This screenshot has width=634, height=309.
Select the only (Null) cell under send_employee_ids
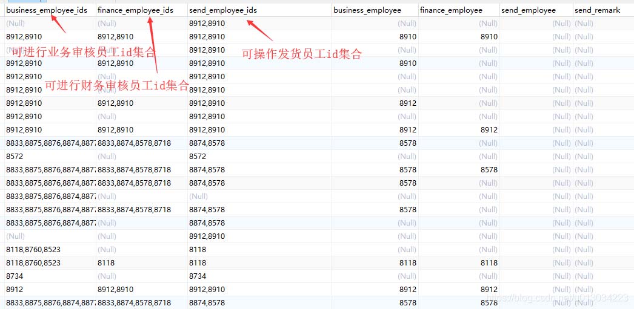tap(259, 197)
